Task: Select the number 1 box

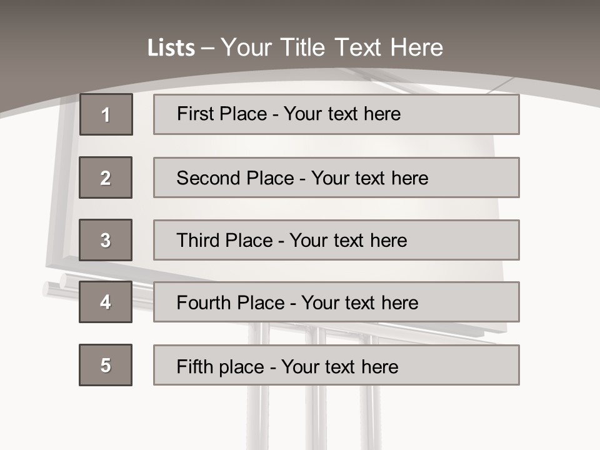Action: pos(106,114)
